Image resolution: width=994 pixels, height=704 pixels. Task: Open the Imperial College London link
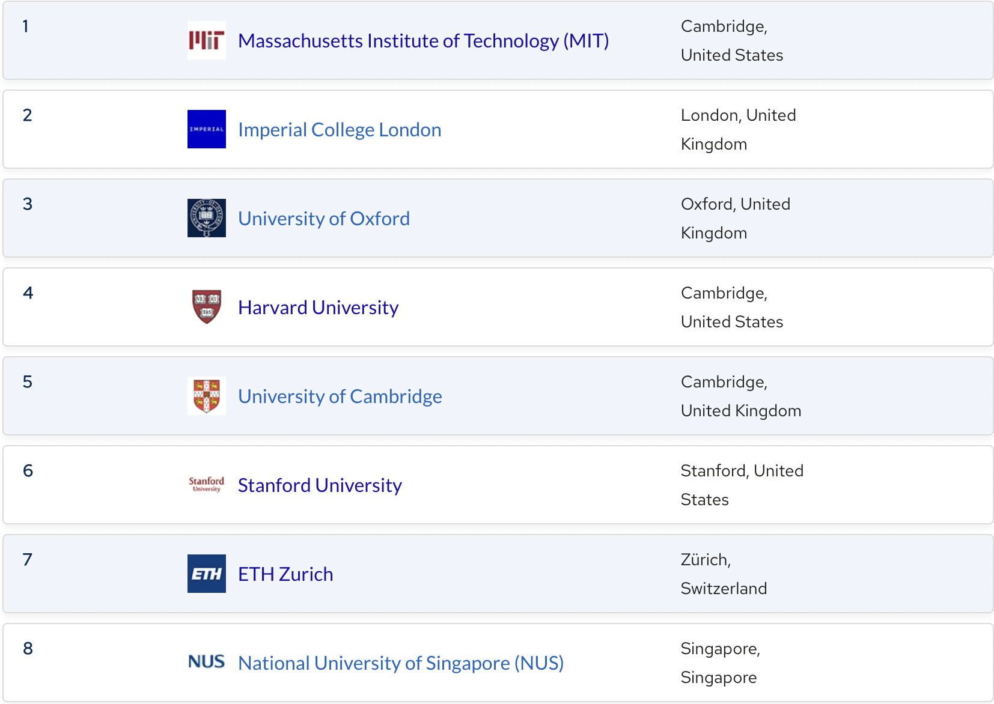click(340, 130)
